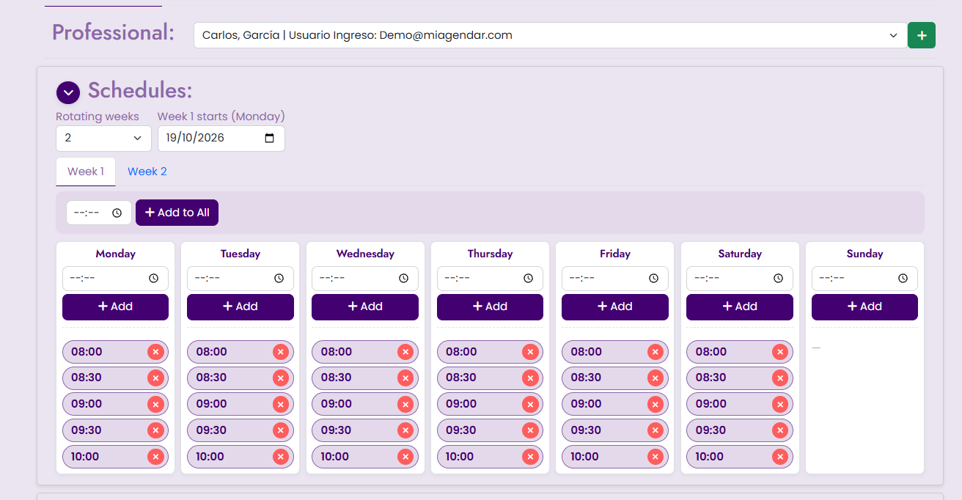This screenshot has height=500, width=962.
Task: Remove Monday 08:00 time slot
Action: coord(155,352)
